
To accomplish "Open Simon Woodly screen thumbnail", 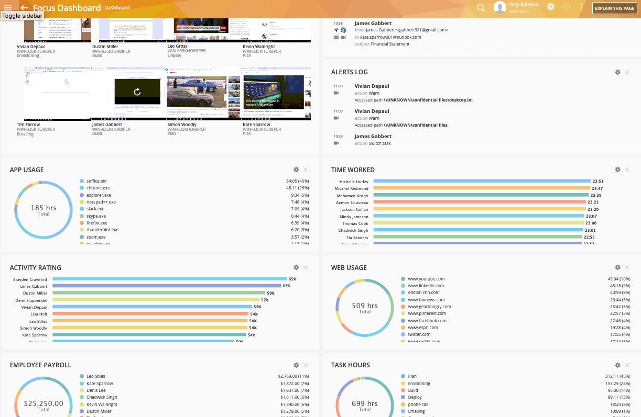I will (204, 94).
